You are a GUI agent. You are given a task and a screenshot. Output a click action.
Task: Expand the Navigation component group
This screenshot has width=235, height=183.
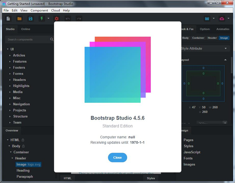pos(10,104)
